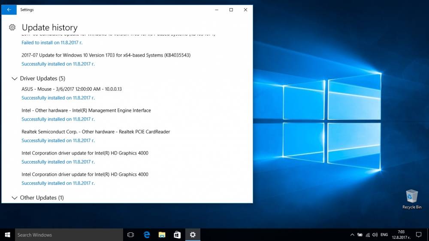The width and height of the screenshot is (429, 241).
Task: Open the Wi-Fi network tray icon
Action: 368,235
